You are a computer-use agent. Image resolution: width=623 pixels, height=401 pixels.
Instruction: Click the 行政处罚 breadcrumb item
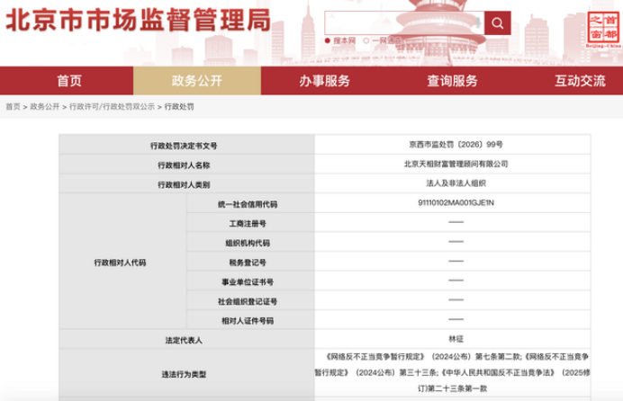[177, 106]
